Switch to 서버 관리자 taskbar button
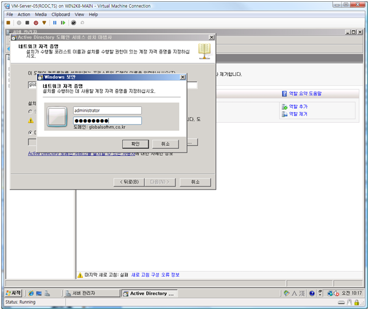The image size is (369, 310). [92, 294]
